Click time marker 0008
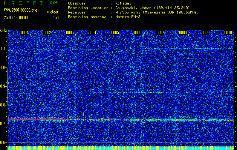Image resolution: width=237 pixels, height=150 pixels. pyautogui.click(x=183, y=33)
